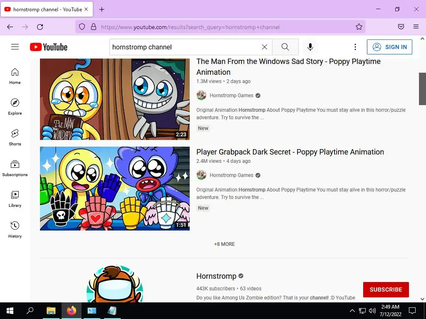This screenshot has width=426, height=319.
Task: Click the SIGN IN button
Action: tap(389, 47)
